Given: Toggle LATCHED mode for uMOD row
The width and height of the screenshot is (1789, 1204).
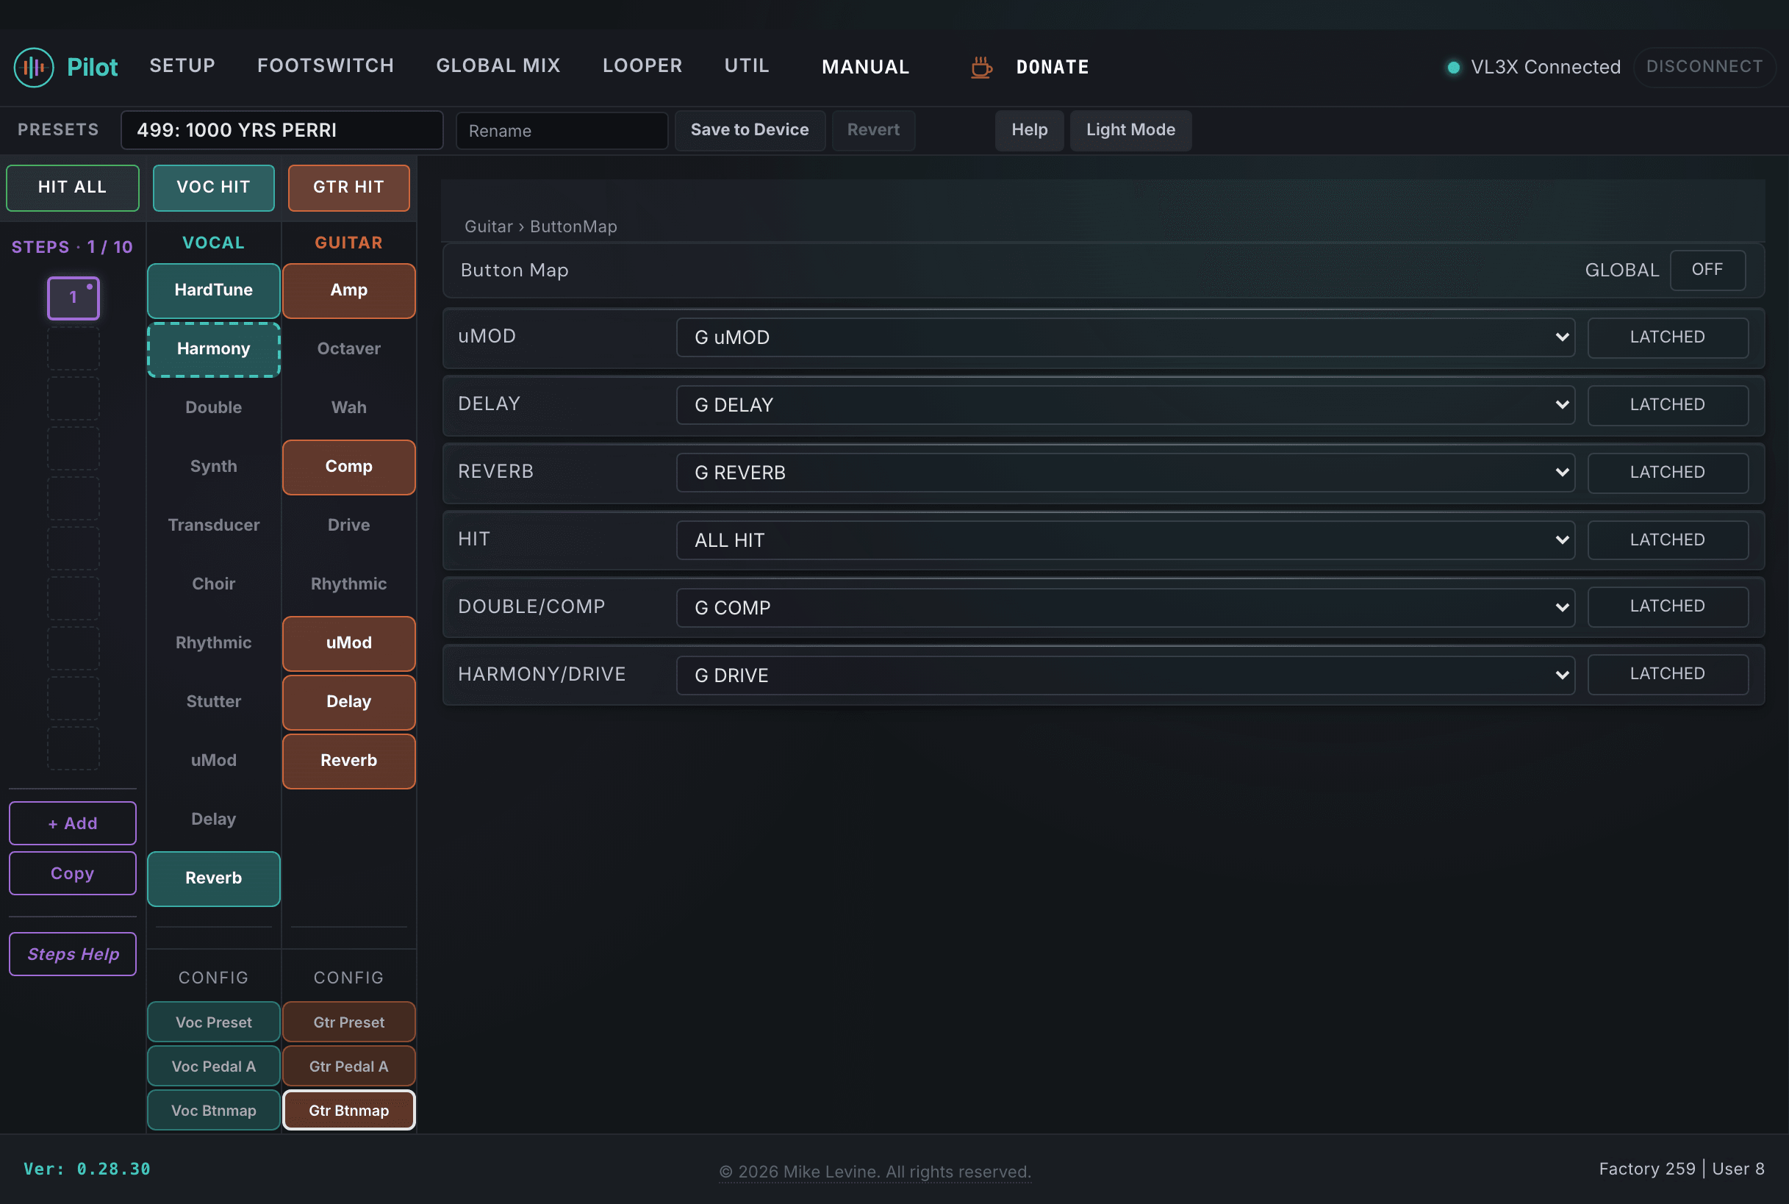Looking at the screenshot, I should tap(1668, 338).
